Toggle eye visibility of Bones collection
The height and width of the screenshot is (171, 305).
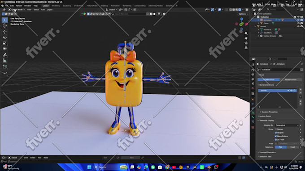[x=292, y=91]
